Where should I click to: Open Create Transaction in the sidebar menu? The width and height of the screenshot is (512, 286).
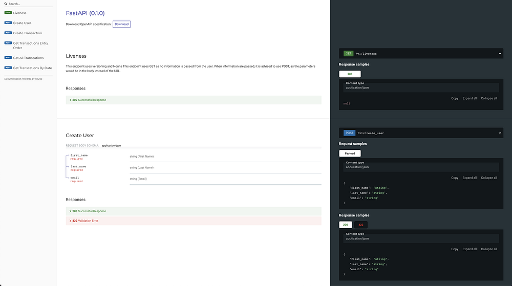(x=28, y=33)
